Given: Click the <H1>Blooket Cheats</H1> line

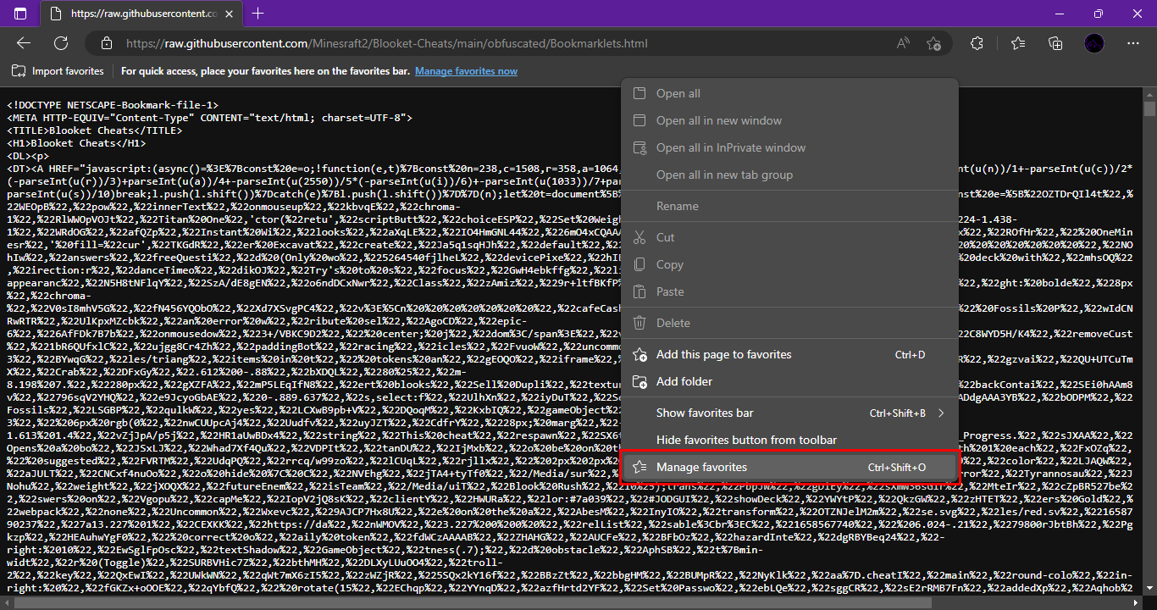Looking at the screenshot, I should 75,143.
